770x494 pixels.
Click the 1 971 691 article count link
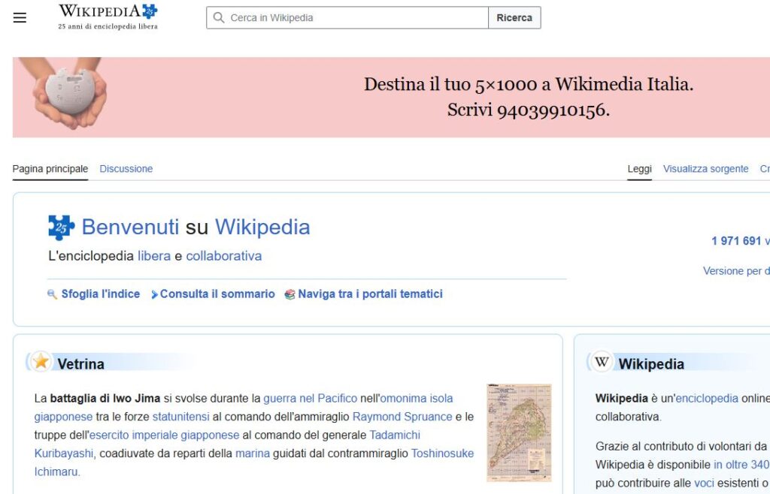[736, 241]
